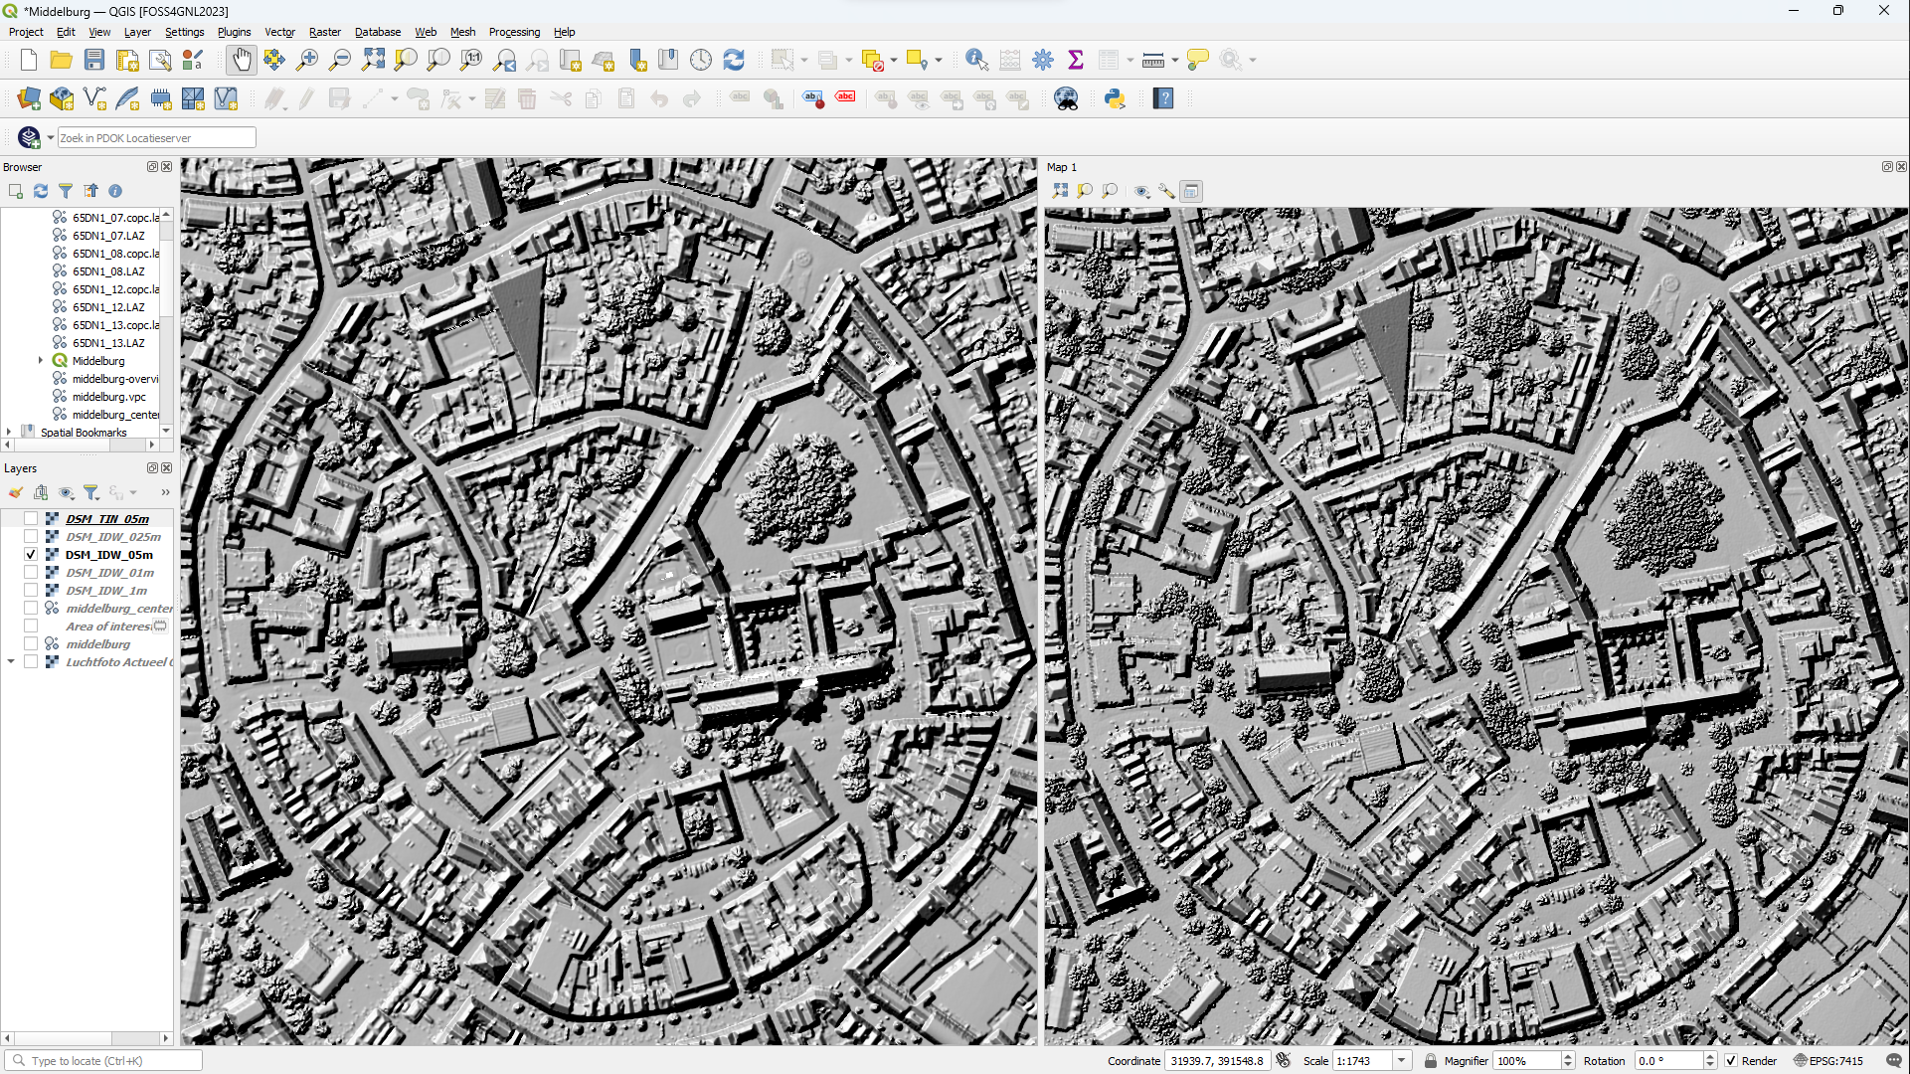Refresh the map canvas
Screen dimensions: 1910x1074
point(734,59)
